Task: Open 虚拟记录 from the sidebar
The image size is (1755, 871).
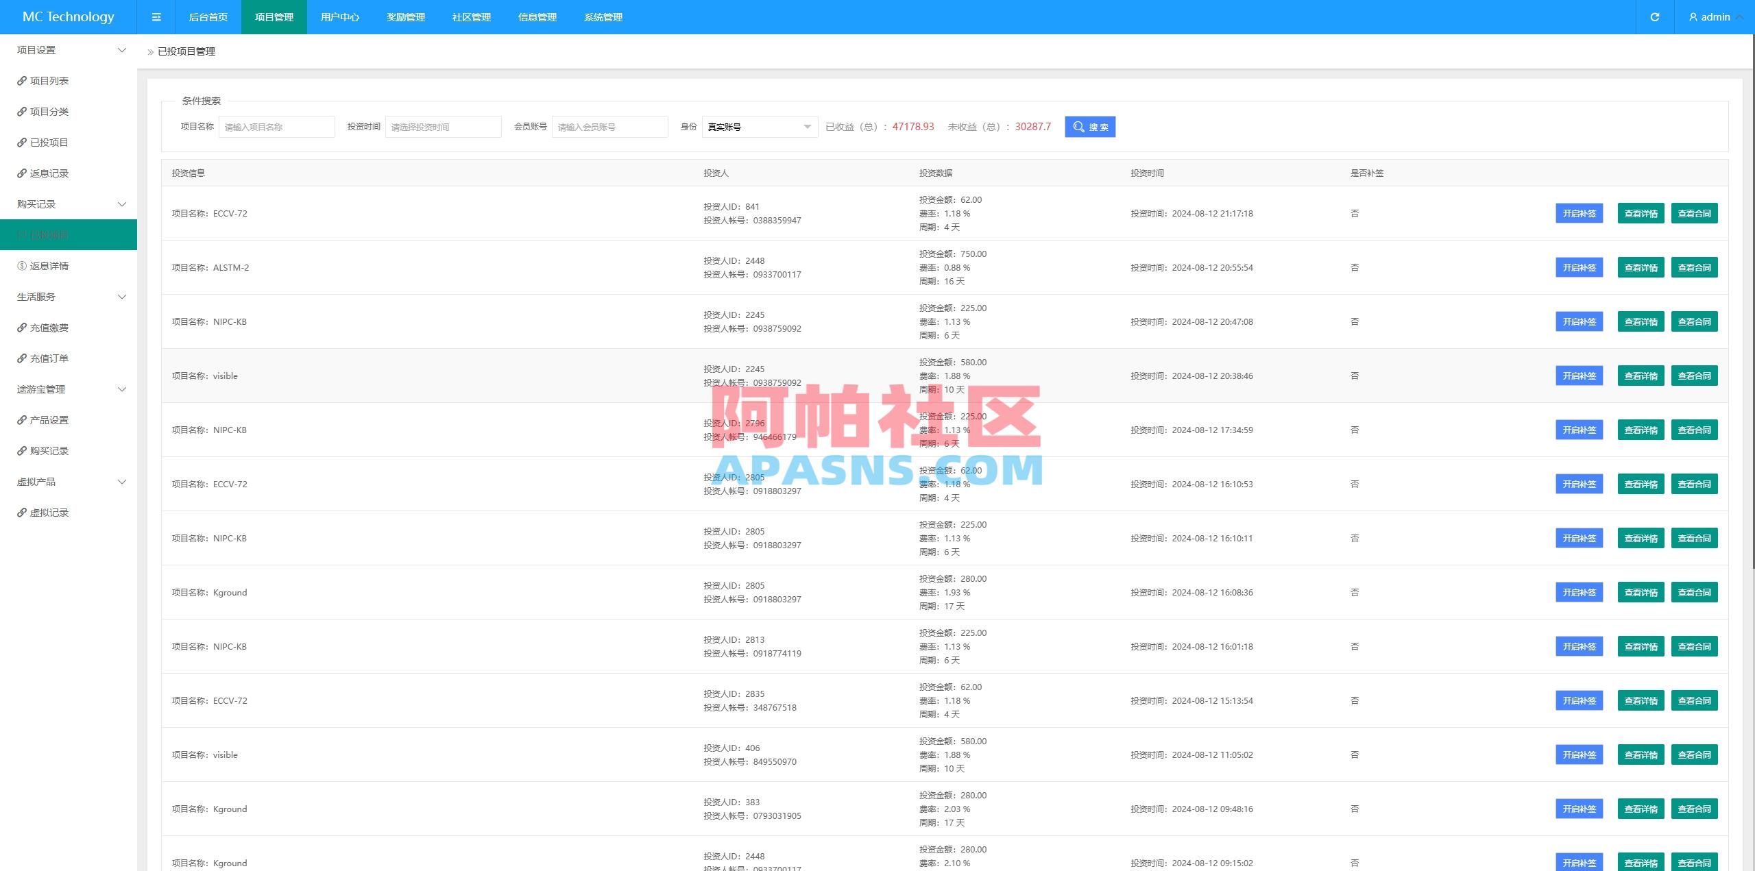Action: (49, 512)
